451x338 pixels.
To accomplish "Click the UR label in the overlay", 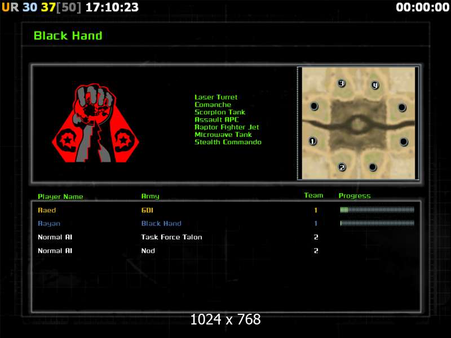I will pyautogui.click(x=10, y=7).
